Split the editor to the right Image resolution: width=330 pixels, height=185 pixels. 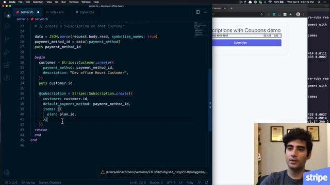pos(197,12)
